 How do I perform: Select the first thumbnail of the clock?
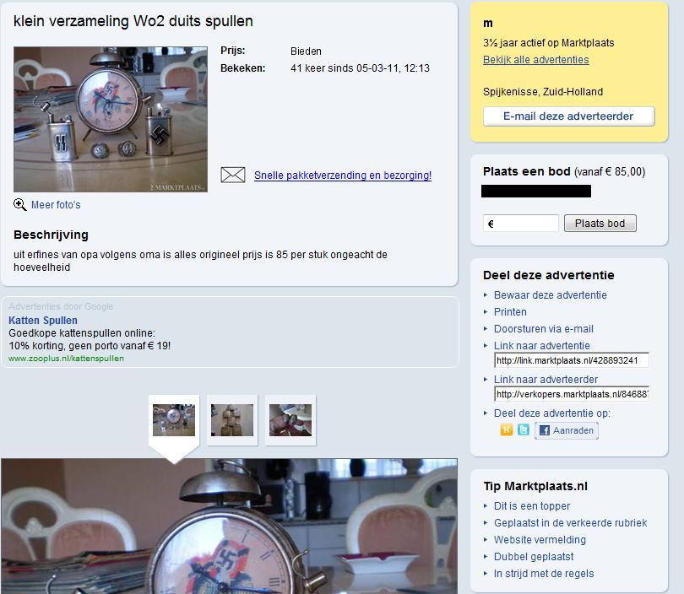[174, 420]
